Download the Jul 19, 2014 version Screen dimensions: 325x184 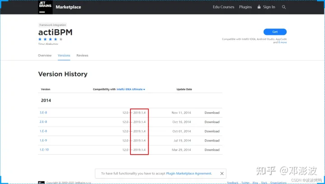point(212,141)
